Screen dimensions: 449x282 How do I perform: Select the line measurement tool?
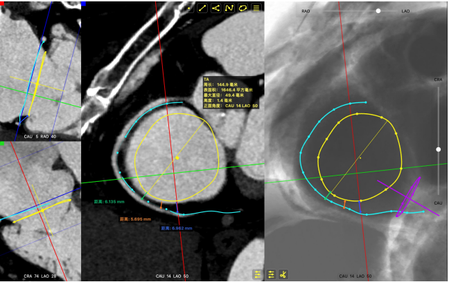(202, 8)
